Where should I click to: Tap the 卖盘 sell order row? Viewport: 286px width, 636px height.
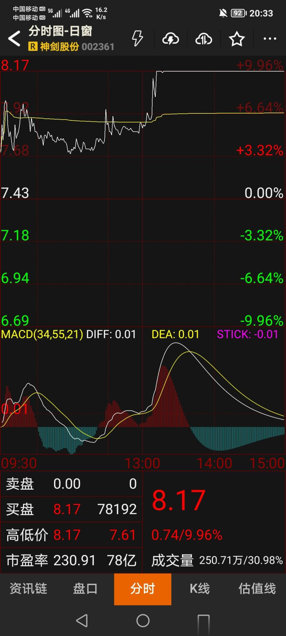tap(71, 484)
